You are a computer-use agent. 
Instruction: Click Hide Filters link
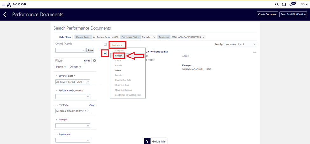point(65,37)
